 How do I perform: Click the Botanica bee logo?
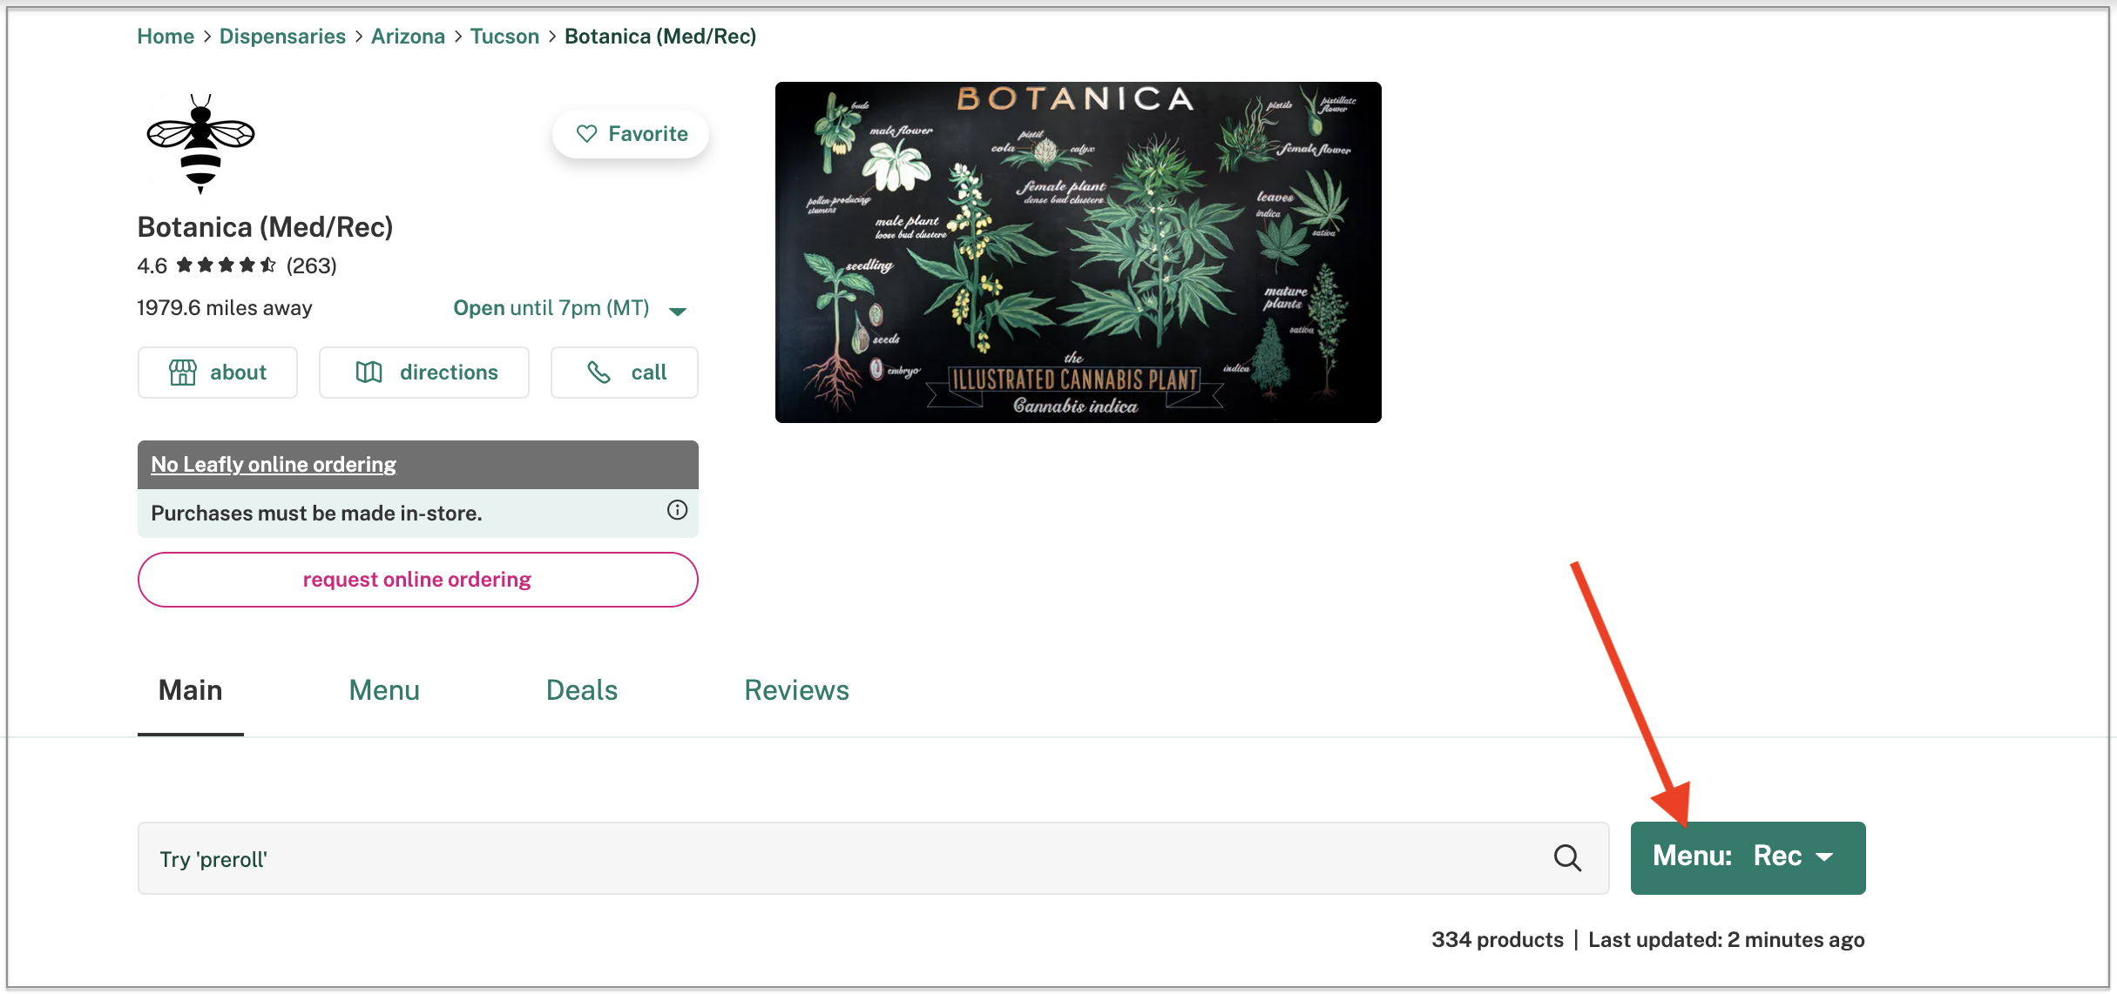[x=200, y=144]
